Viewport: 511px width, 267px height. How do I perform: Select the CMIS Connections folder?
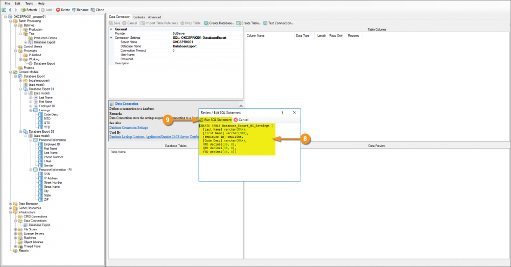click(x=35, y=216)
